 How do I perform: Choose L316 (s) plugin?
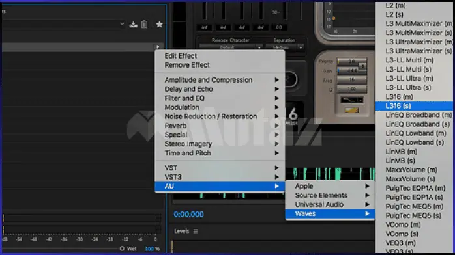coord(414,106)
